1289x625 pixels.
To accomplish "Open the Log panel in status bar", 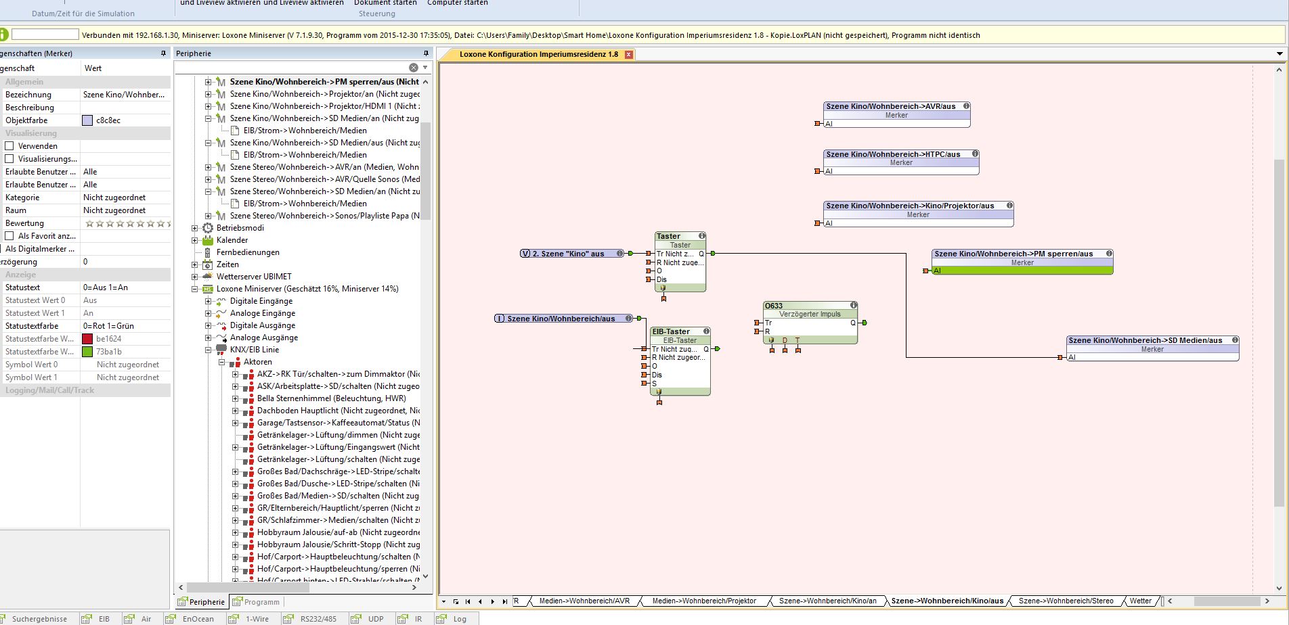I will point(459,619).
